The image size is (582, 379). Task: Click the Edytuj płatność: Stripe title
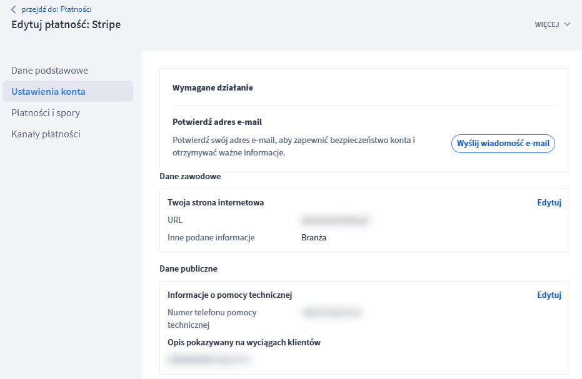click(x=66, y=25)
